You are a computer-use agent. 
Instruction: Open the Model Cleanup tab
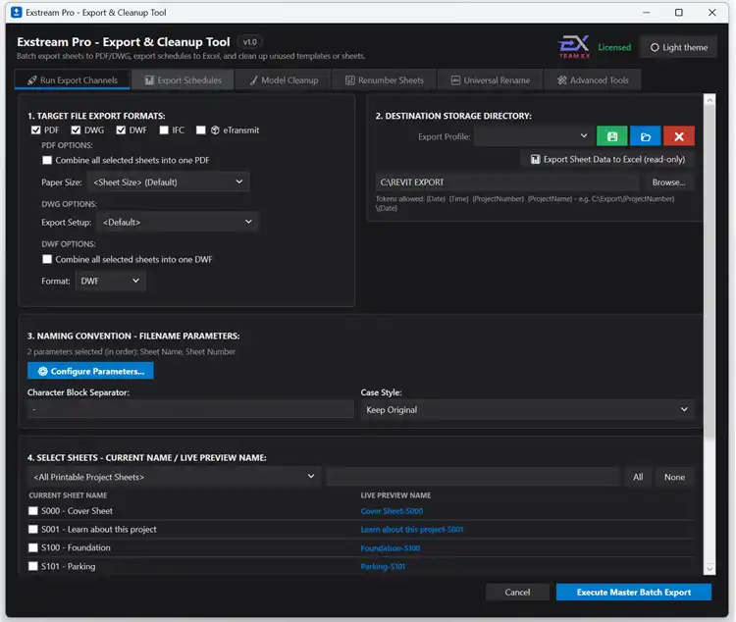point(284,80)
